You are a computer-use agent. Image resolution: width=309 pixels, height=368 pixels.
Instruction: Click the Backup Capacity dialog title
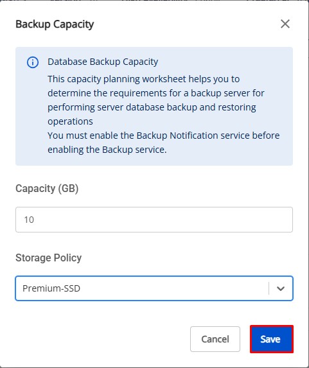55,24
